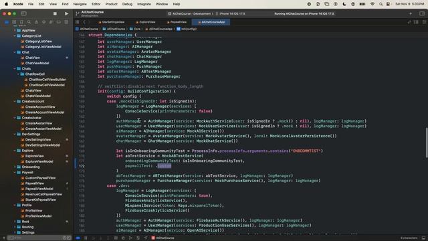The height and width of the screenshot is (241, 428).
Task: Open the Debug menu
Action: [127, 4]
